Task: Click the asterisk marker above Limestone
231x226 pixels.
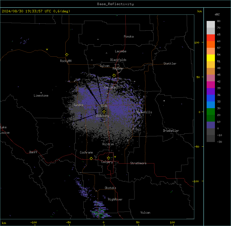Action: click(41, 93)
